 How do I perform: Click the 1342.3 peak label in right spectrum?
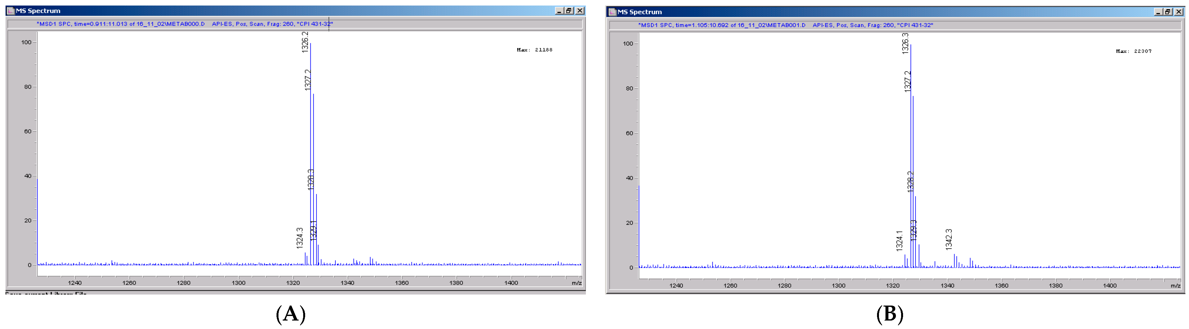949,240
